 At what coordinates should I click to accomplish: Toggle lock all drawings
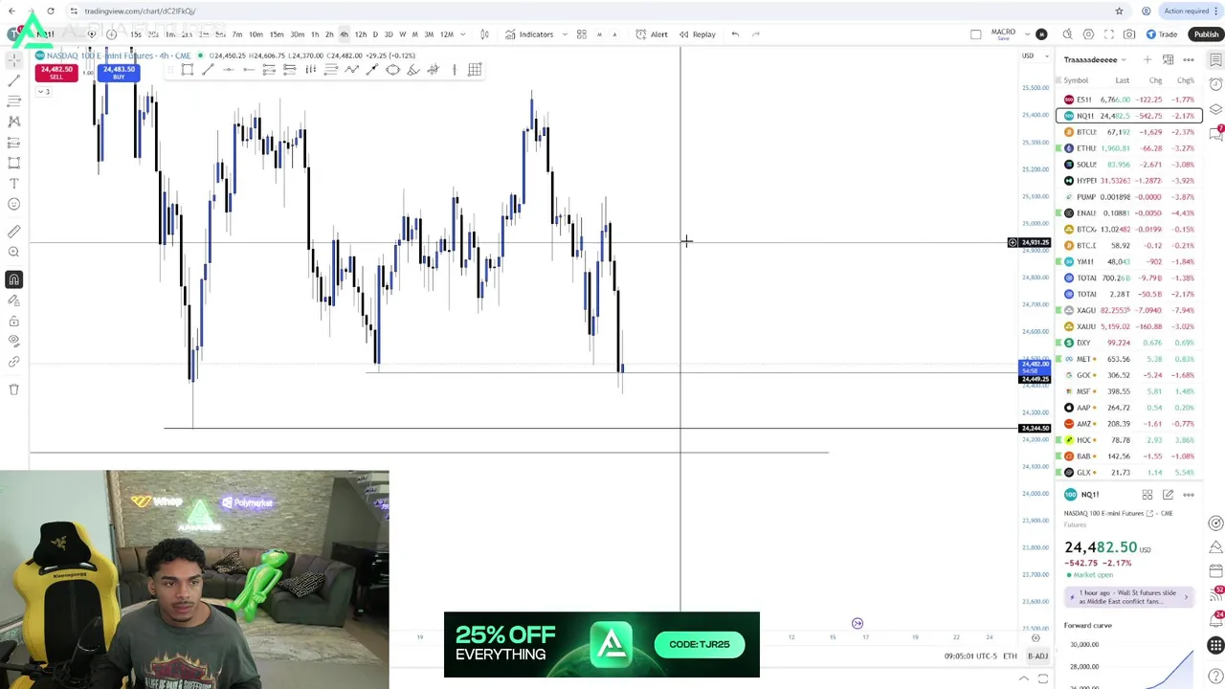tap(13, 321)
